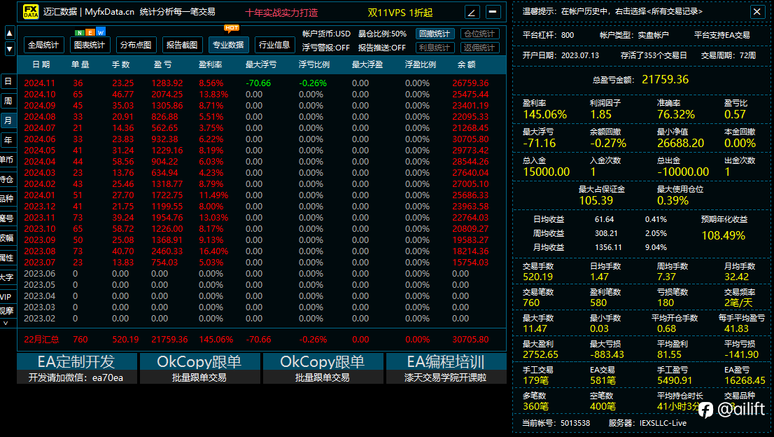Toggle 浮亏警报 OFF setting
Image resolution: width=774 pixels, height=437 pixels.
[x=326, y=48]
